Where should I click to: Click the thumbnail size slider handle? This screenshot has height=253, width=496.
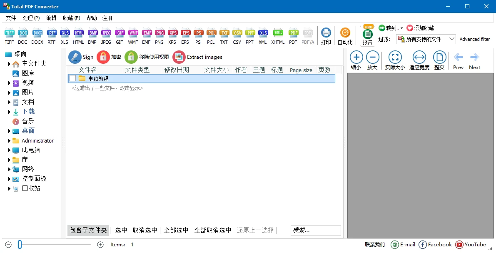(x=20, y=244)
